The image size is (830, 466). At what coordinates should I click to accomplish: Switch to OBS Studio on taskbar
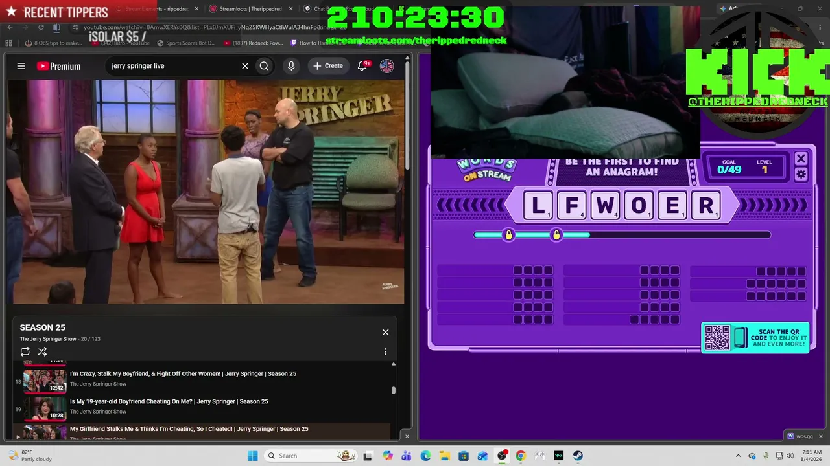502,456
